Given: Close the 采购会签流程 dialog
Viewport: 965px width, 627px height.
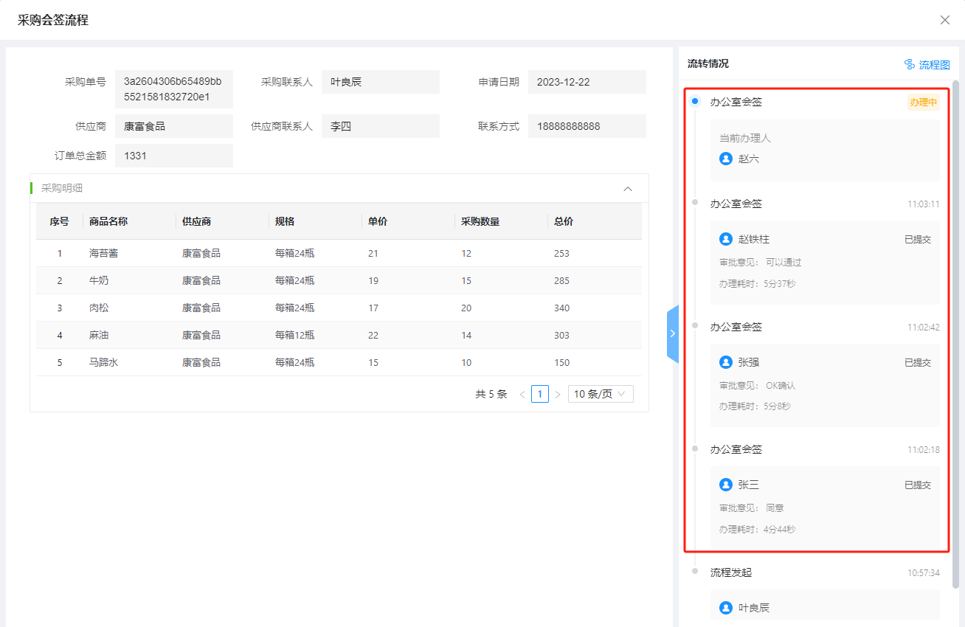Looking at the screenshot, I should coord(945,20).
